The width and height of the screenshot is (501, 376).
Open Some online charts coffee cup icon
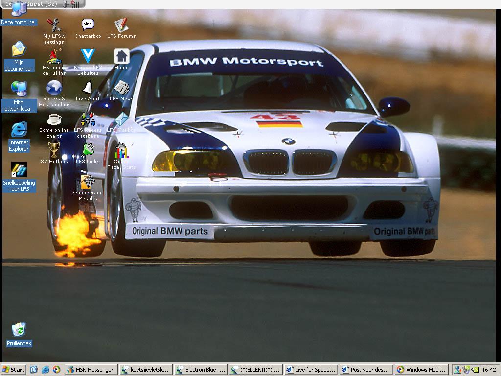click(54, 119)
